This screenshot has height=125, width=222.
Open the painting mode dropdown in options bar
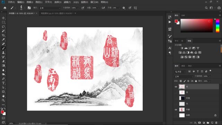tap(50, 8)
